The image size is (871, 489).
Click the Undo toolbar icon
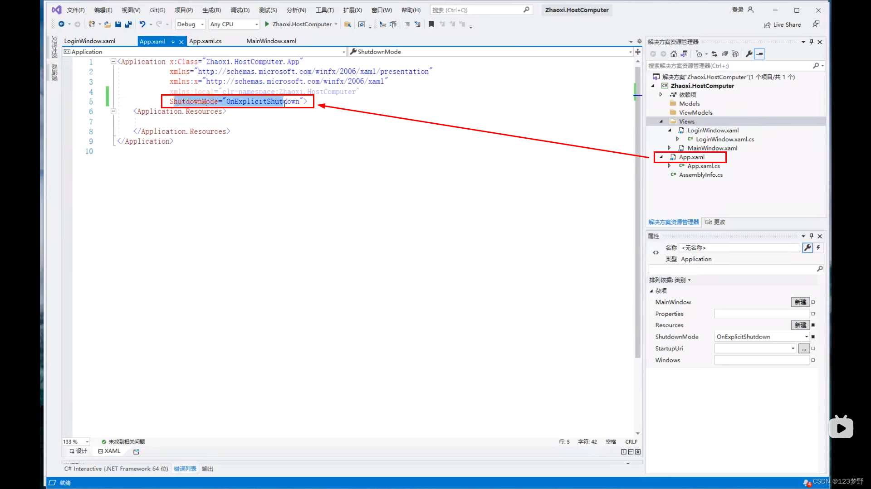pos(142,24)
